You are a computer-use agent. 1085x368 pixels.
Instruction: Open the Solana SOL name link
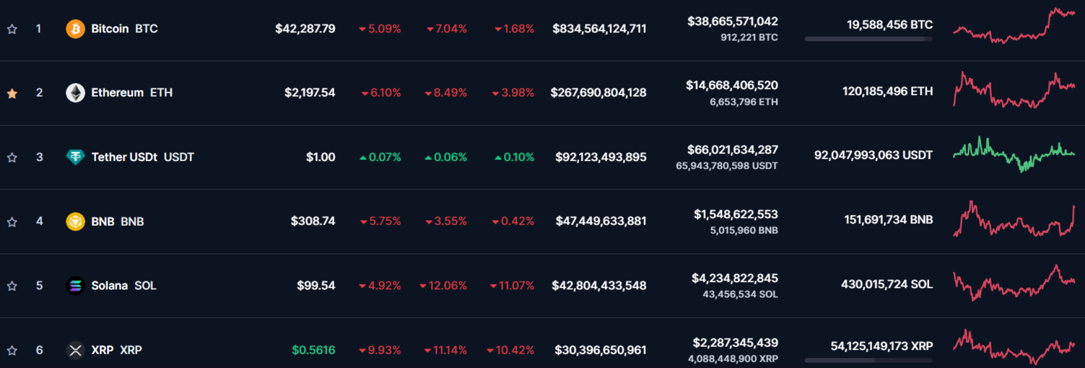point(111,285)
